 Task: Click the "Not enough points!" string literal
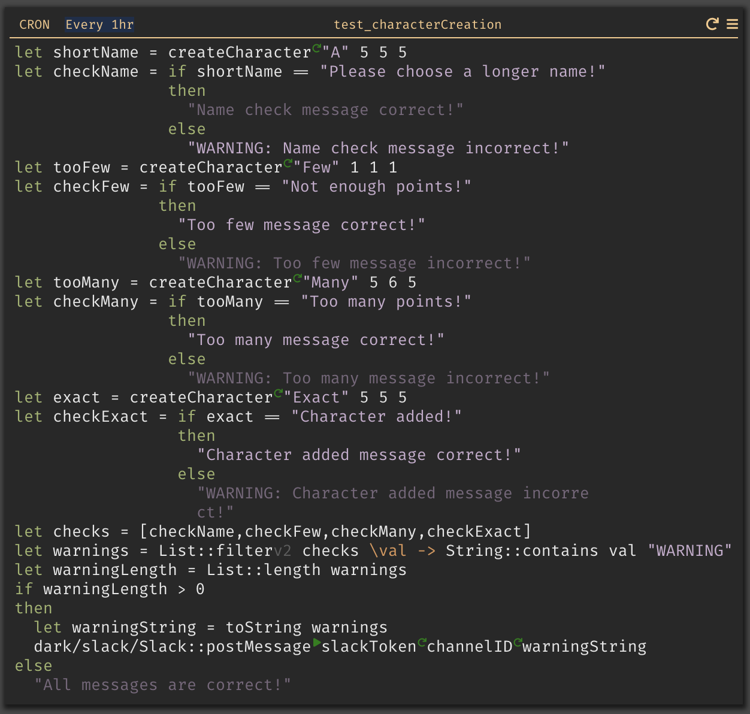(x=376, y=186)
